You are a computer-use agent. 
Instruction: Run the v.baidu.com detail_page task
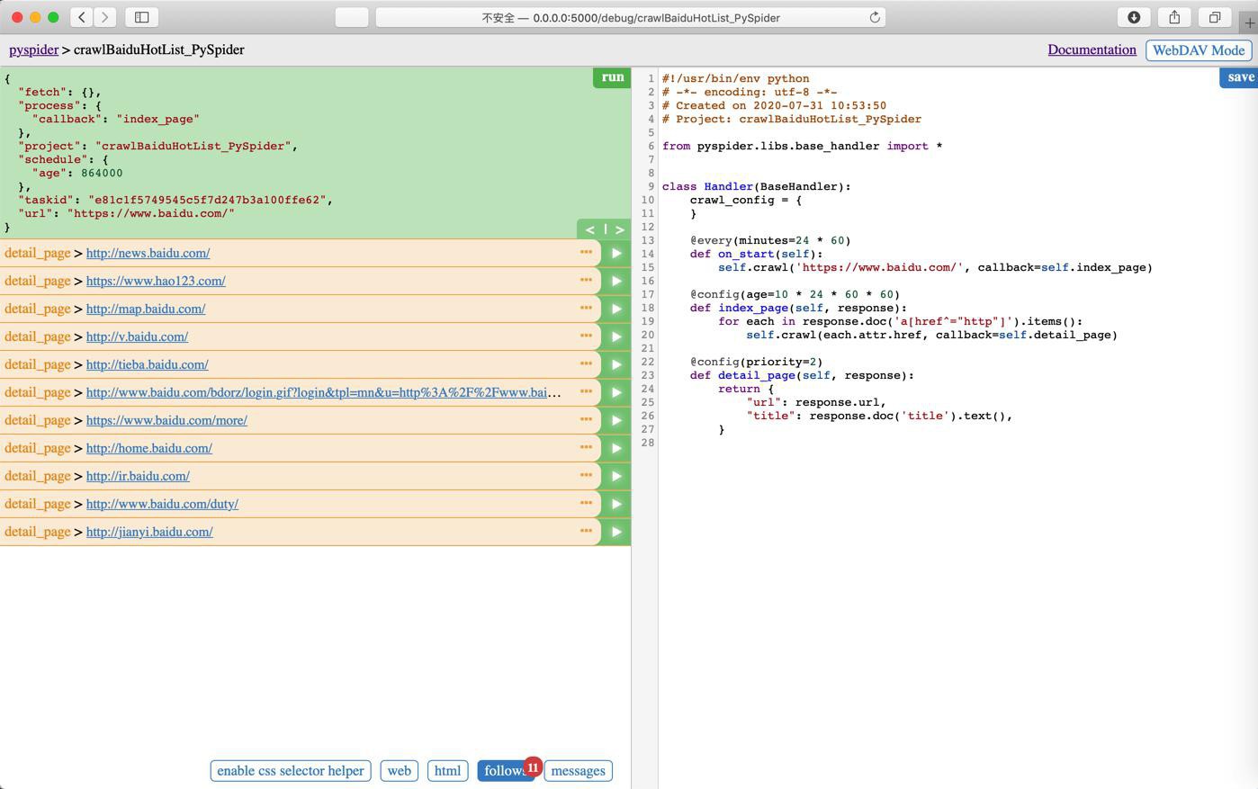(616, 337)
